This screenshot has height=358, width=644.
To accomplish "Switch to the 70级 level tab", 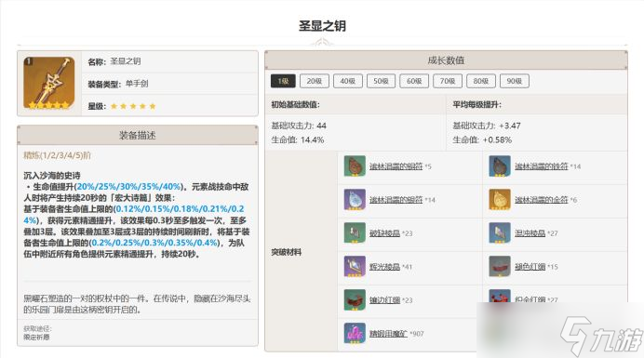I will pos(448,81).
